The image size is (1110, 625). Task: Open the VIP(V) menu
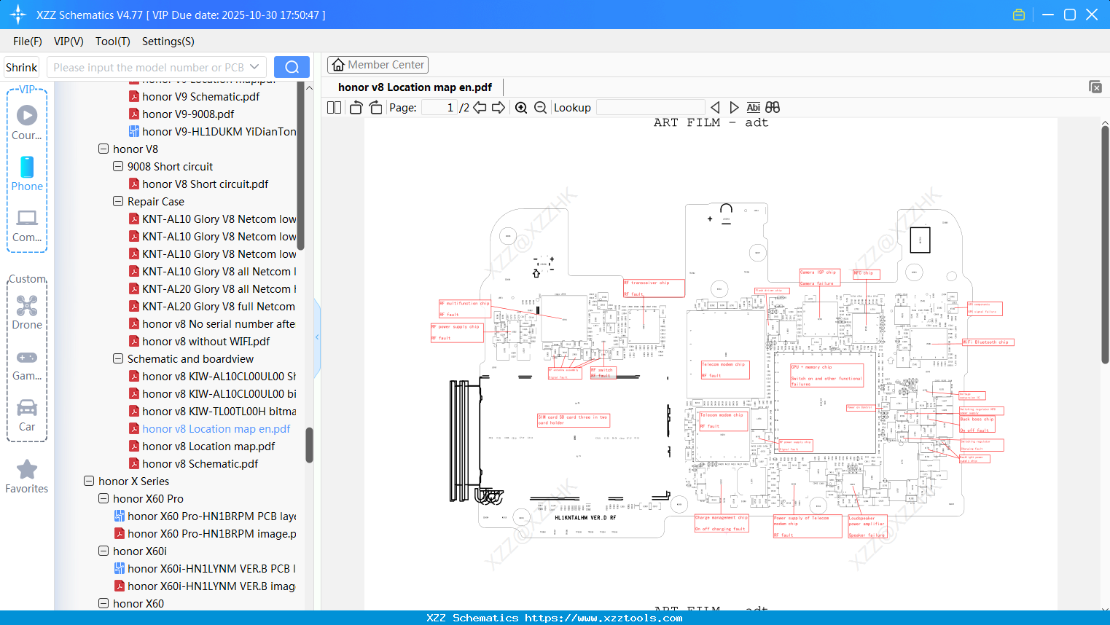pos(69,42)
